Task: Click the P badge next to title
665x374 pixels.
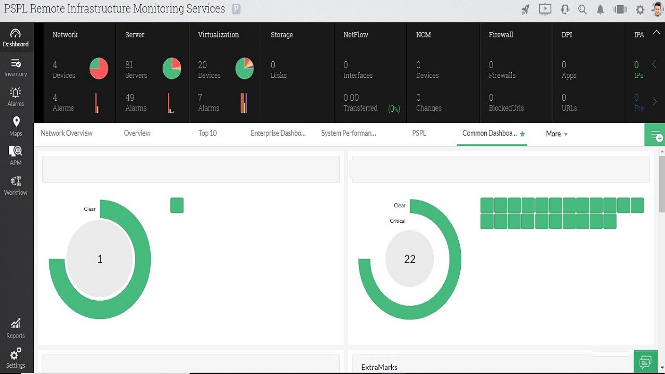Action: click(x=236, y=9)
